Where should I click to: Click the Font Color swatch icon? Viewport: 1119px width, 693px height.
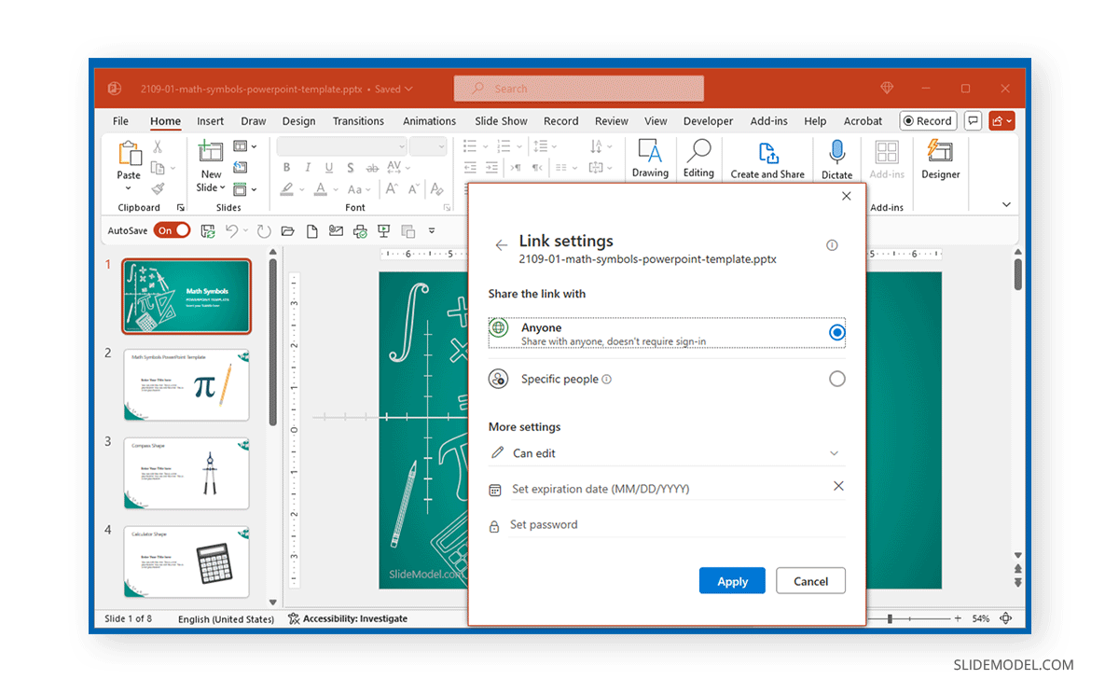pyautogui.click(x=321, y=188)
